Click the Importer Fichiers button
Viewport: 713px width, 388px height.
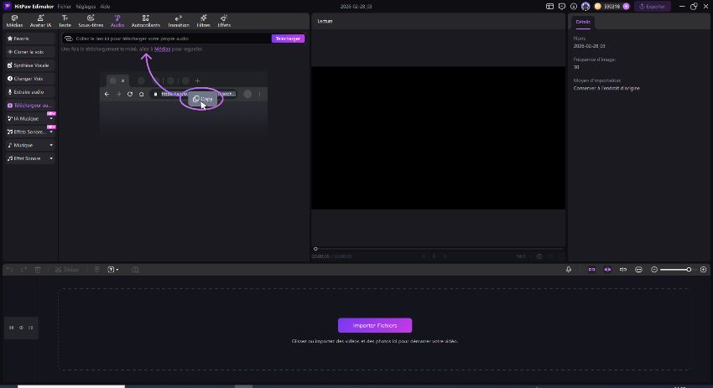[x=374, y=325]
